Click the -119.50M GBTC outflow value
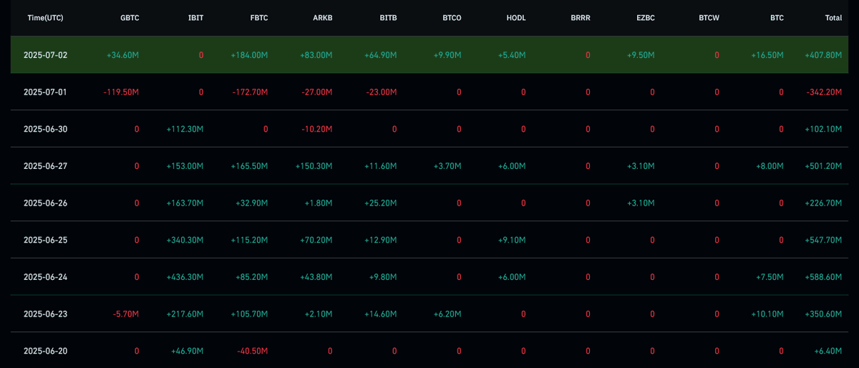Screen dimensions: 859x368 point(121,92)
